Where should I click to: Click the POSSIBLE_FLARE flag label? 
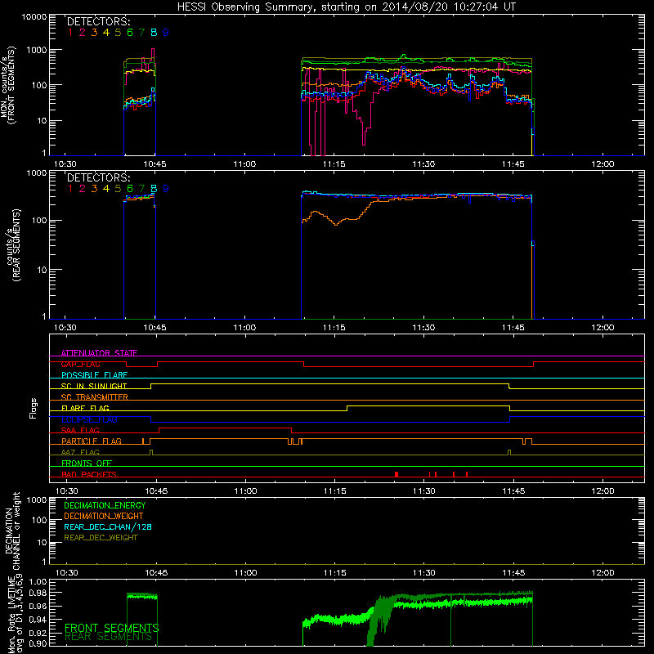pyautogui.click(x=94, y=375)
